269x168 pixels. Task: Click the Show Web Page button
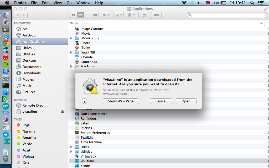coord(121,101)
